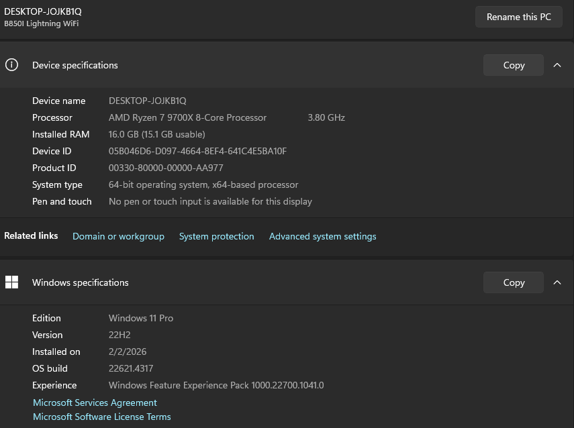Open the Domain or workgroup link
This screenshot has height=428, width=574.
[118, 236]
